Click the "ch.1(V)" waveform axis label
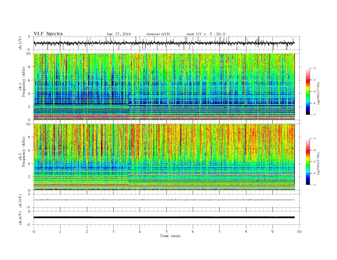Viewport: 337px width, 260px height. coord(20,43)
